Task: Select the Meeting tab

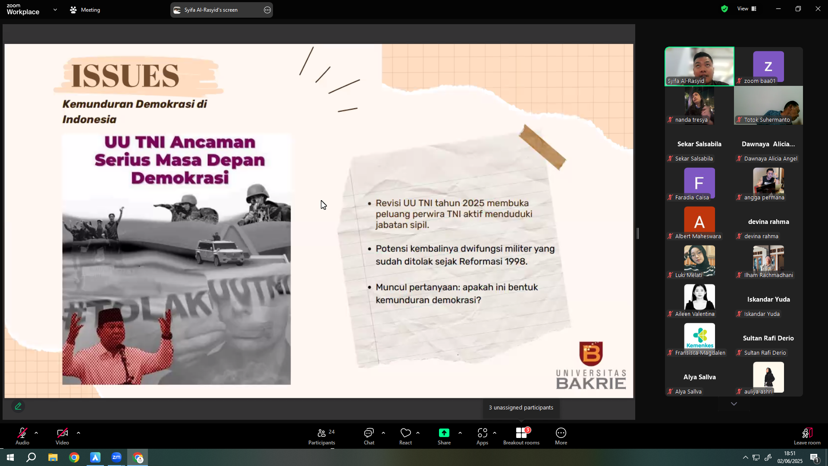Action: pos(85,9)
